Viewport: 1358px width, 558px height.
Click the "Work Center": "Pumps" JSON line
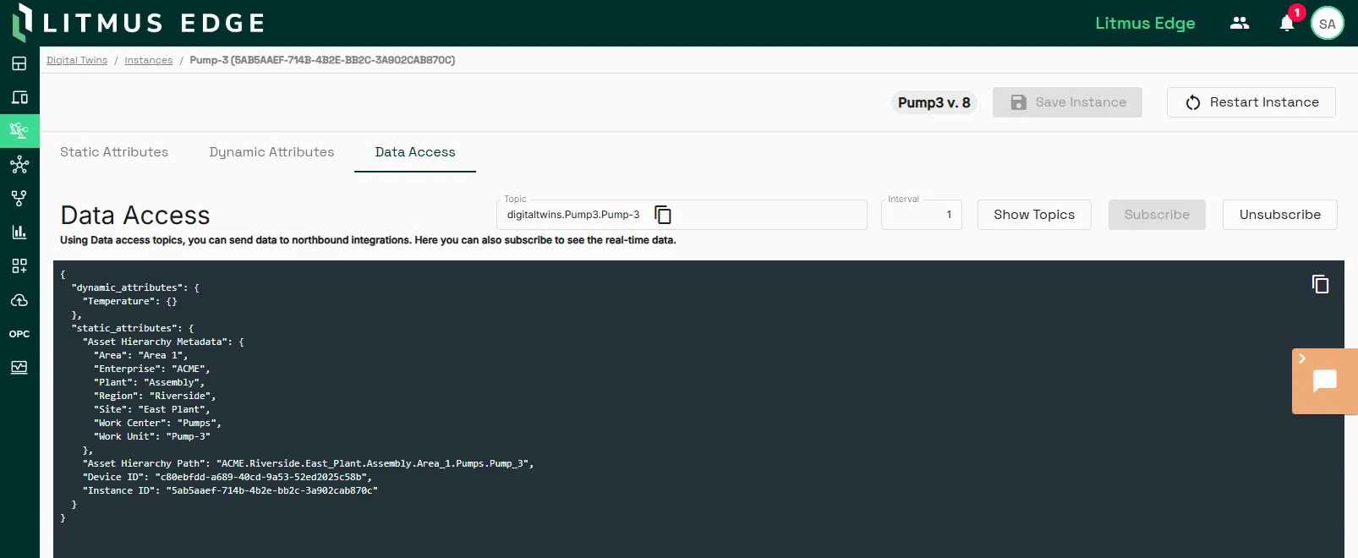click(x=157, y=423)
